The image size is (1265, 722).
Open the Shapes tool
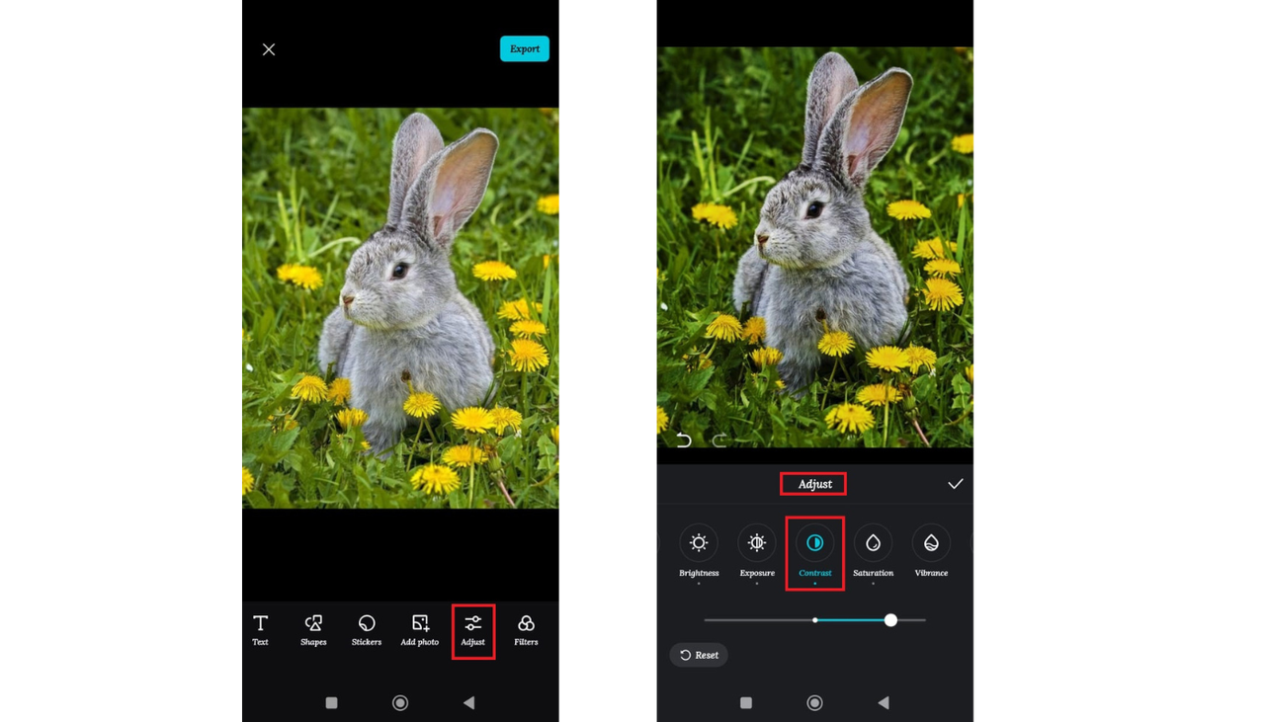click(313, 630)
